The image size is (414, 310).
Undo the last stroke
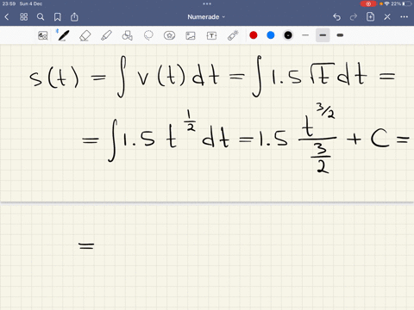pos(336,17)
